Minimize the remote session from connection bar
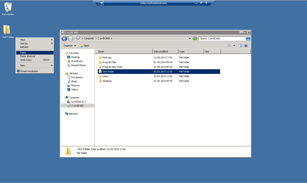The width and height of the screenshot is (307, 183). [196, 3]
